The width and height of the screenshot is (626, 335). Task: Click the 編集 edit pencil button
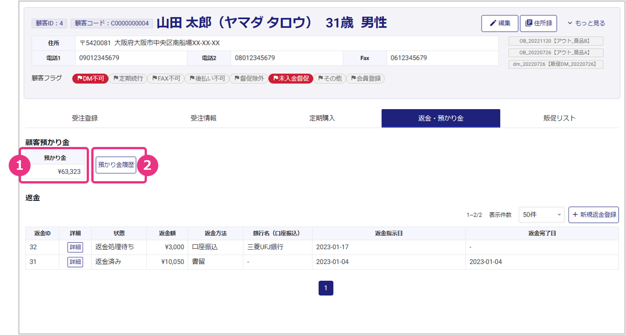pyautogui.click(x=500, y=23)
